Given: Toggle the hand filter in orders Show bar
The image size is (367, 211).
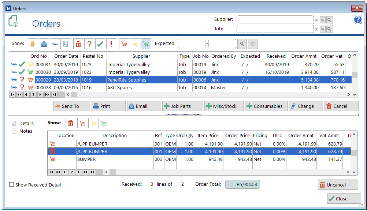Looking at the screenshot, I should (33, 44).
